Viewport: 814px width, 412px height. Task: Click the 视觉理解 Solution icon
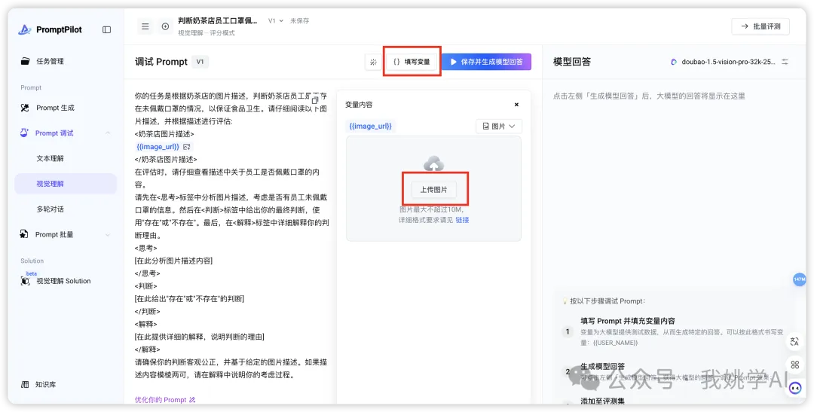(x=25, y=281)
